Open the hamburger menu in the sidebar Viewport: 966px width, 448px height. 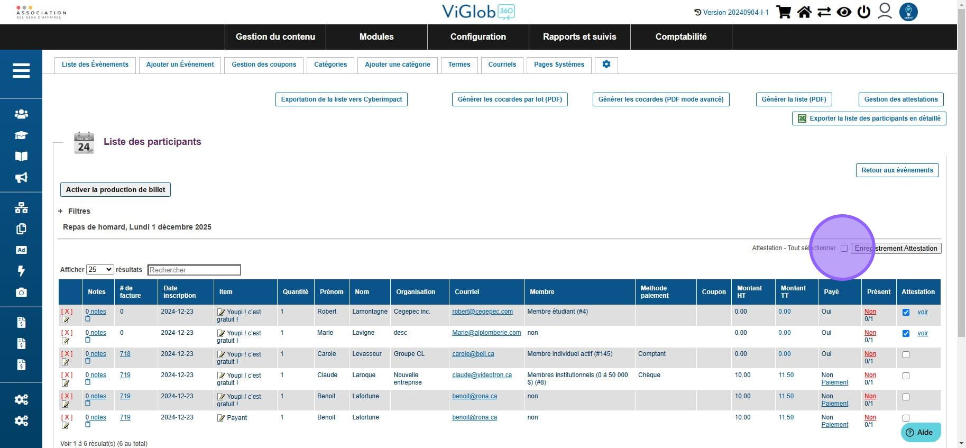point(21,70)
